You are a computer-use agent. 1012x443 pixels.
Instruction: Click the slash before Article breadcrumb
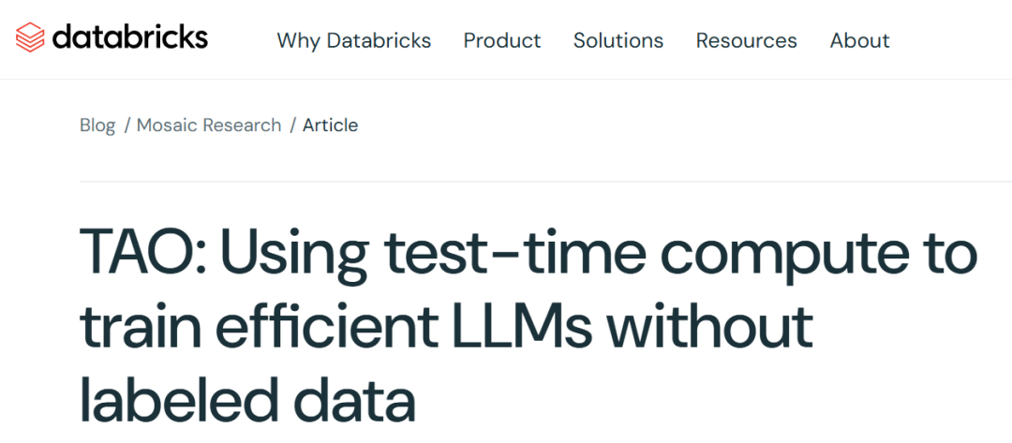tap(292, 126)
